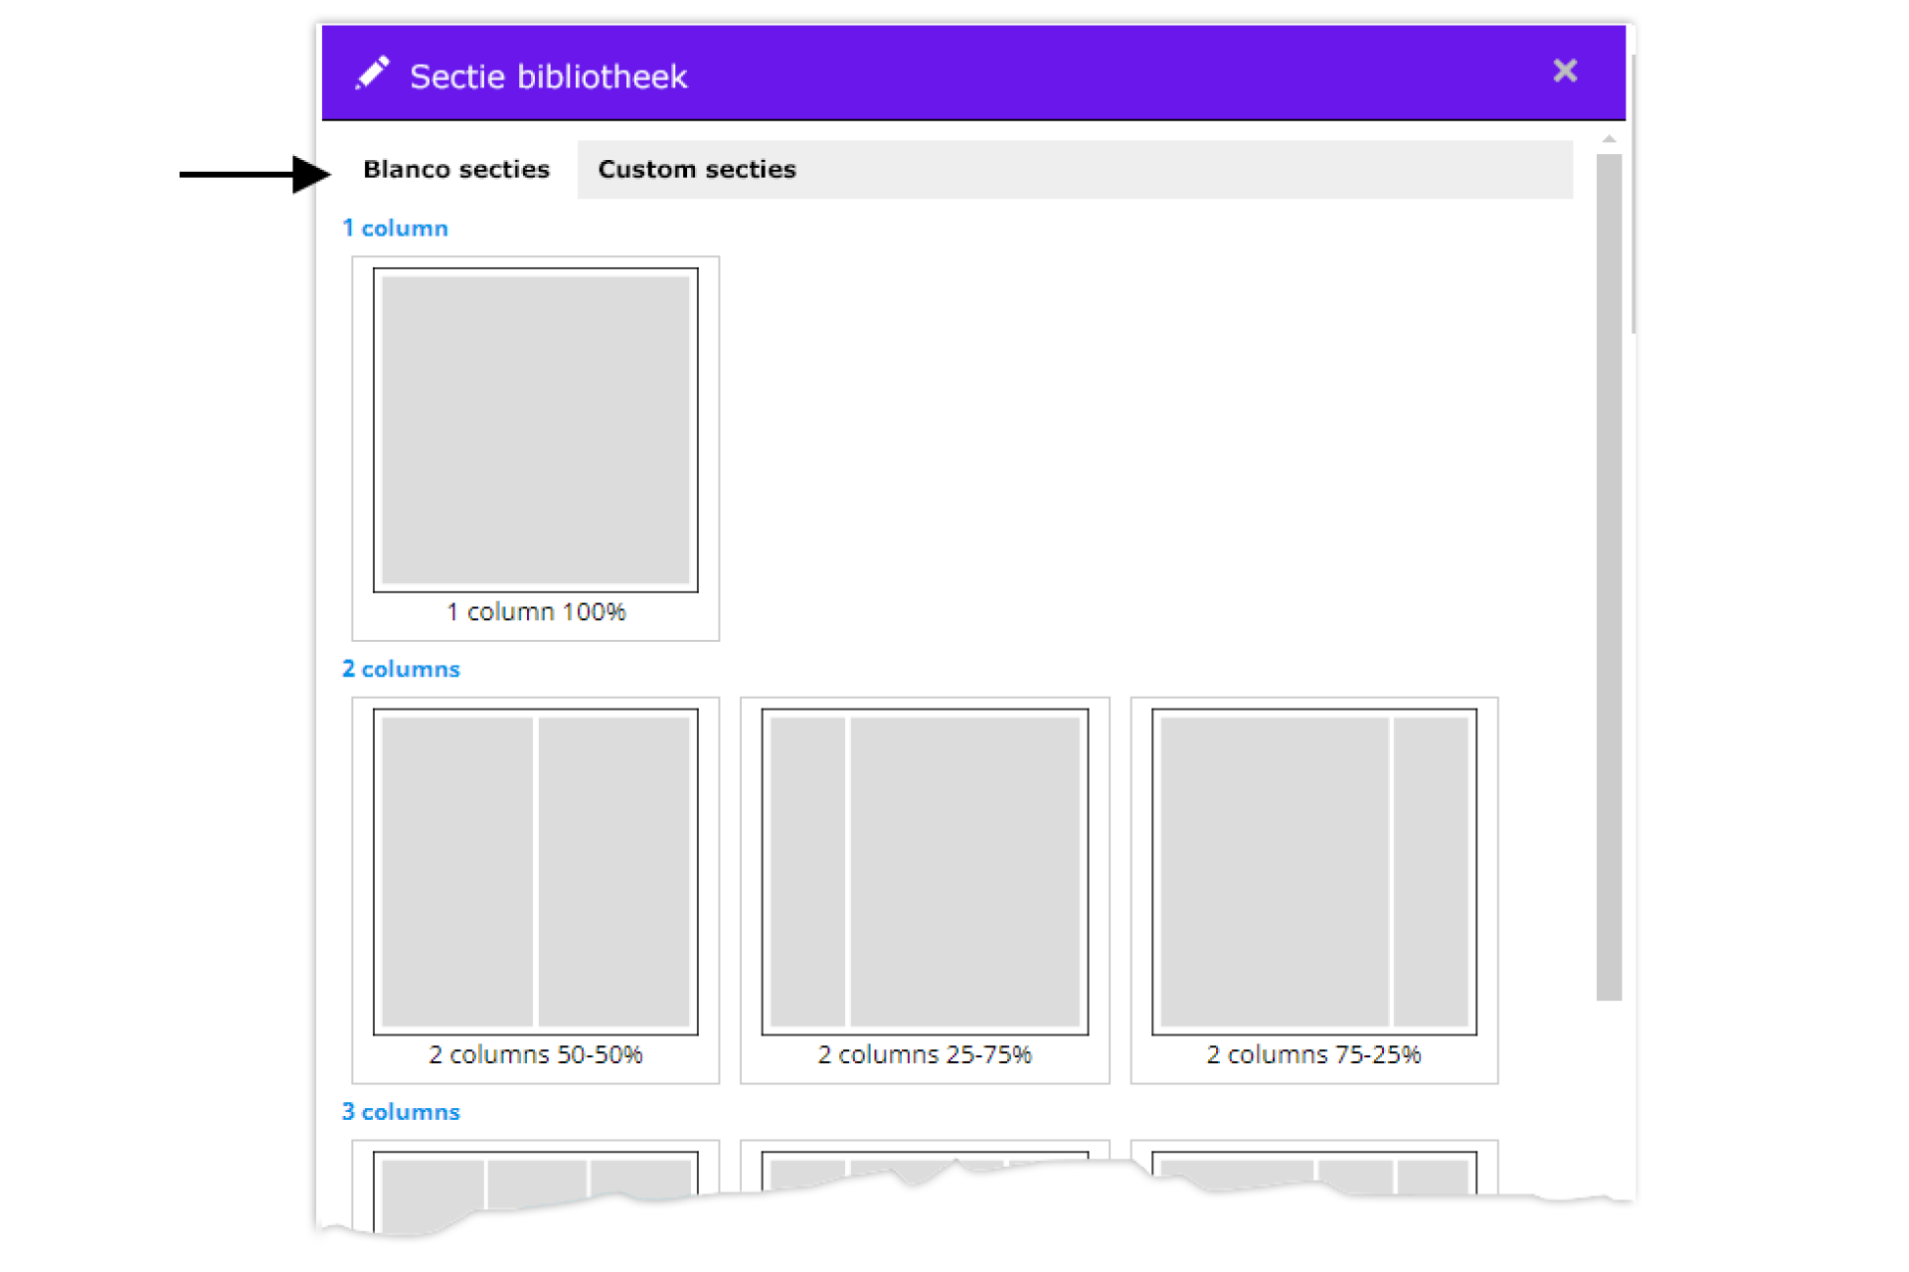Click the vertical scrollbar thumb

point(1609,576)
